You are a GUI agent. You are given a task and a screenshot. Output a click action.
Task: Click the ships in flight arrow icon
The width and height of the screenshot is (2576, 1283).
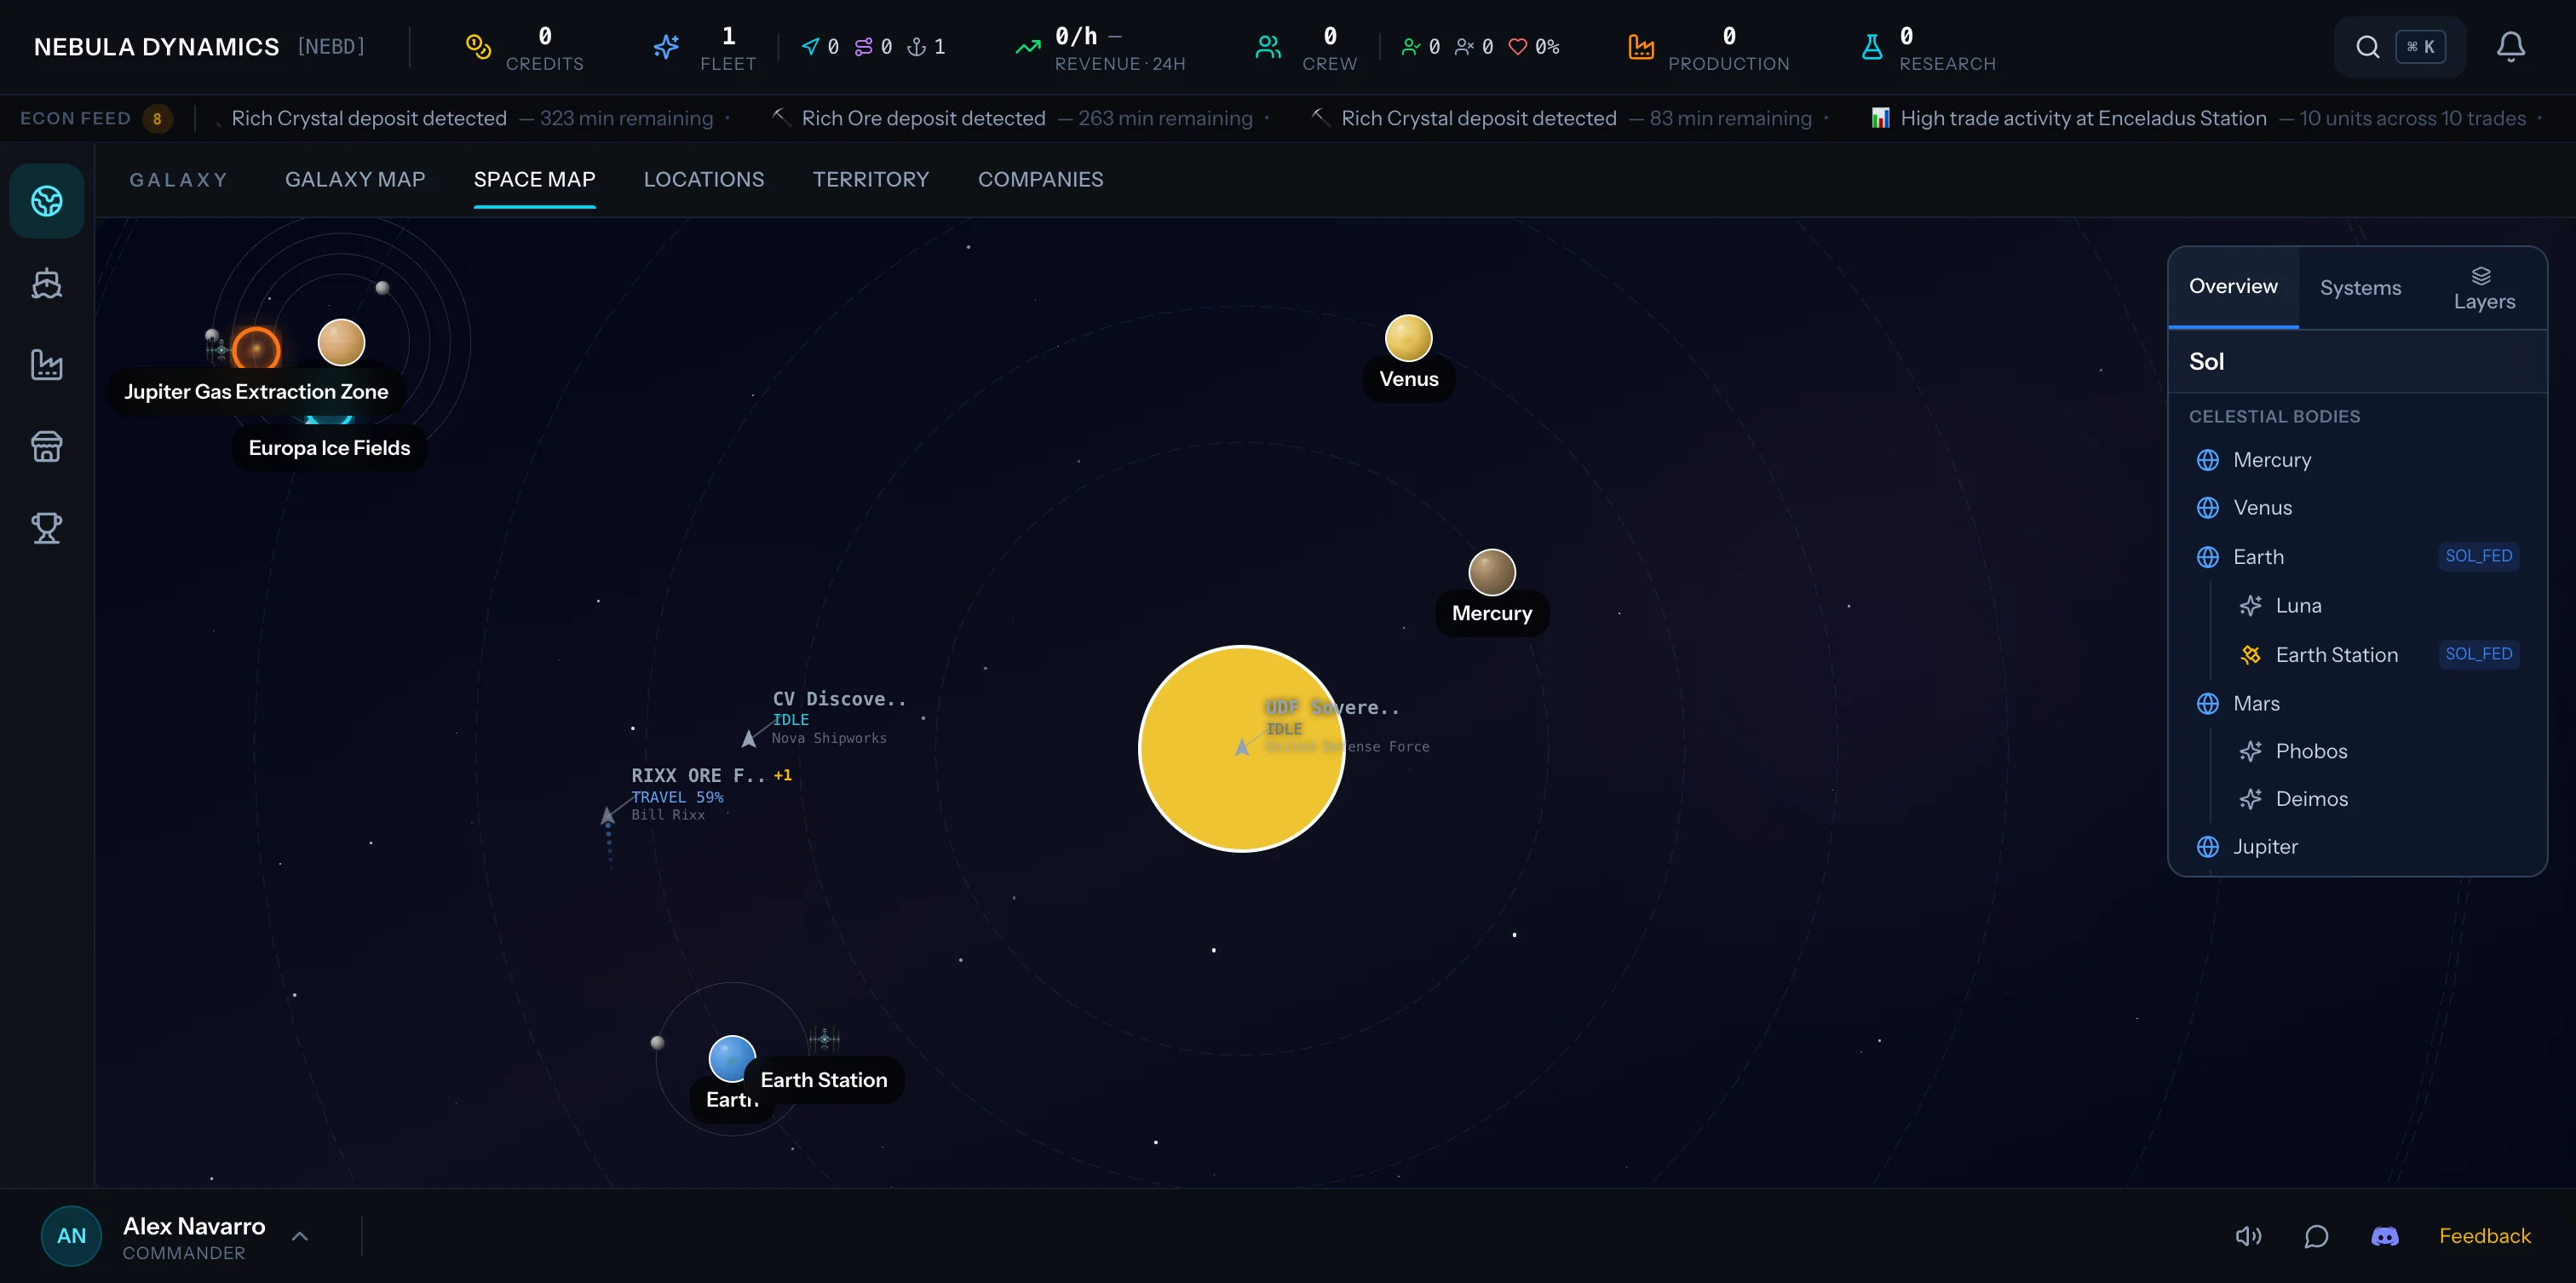(x=810, y=47)
